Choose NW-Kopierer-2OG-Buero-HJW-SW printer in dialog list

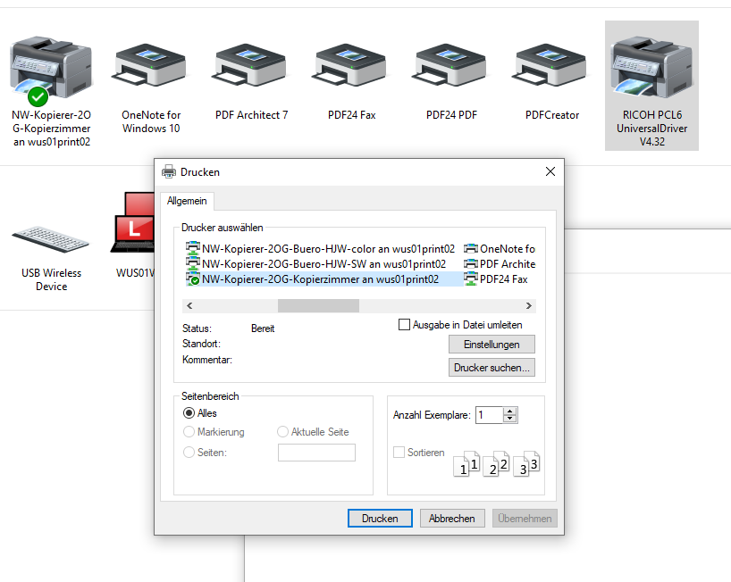[x=315, y=264]
